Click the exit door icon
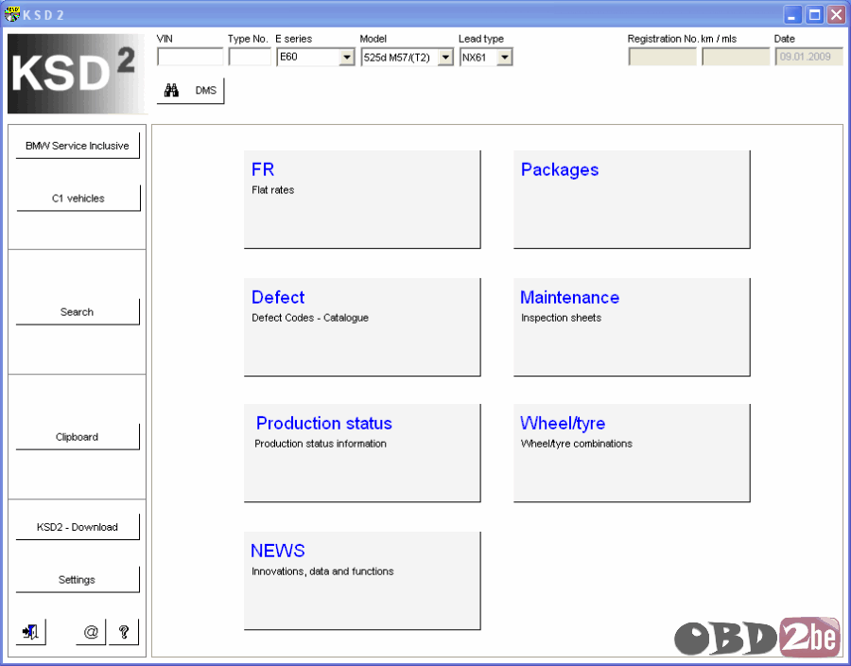The height and width of the screenshot is (666, 851). (30, 632)
